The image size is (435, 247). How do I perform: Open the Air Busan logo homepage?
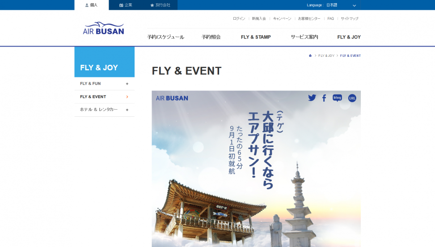pos(103,28)
